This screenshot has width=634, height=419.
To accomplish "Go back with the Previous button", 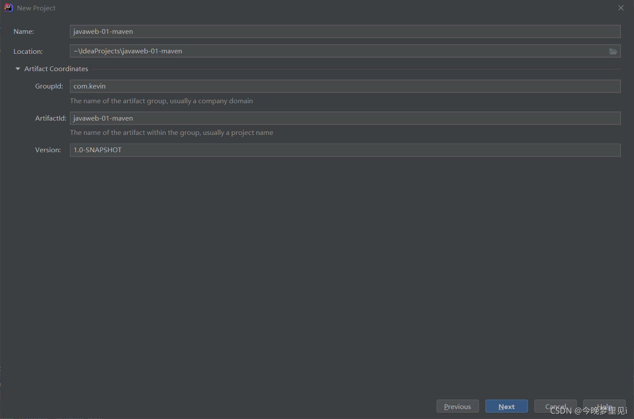I will (x=458, y=406).
